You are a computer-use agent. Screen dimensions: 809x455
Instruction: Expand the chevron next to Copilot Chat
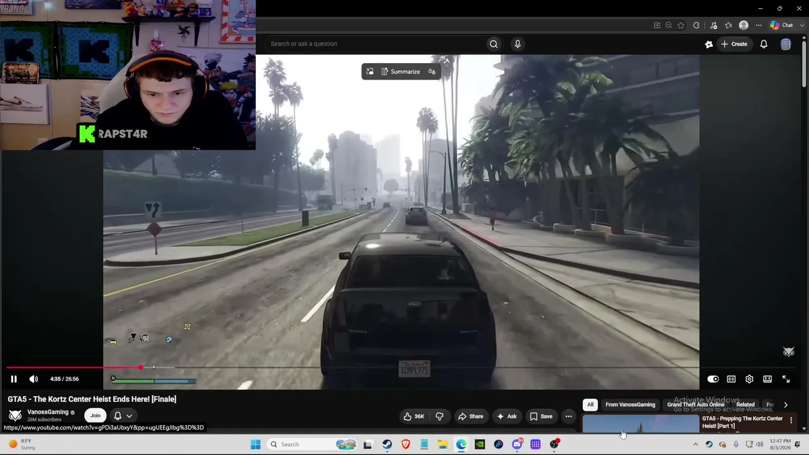point(803,25)
